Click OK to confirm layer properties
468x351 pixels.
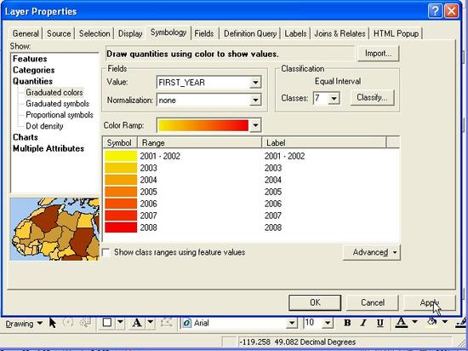315,302
